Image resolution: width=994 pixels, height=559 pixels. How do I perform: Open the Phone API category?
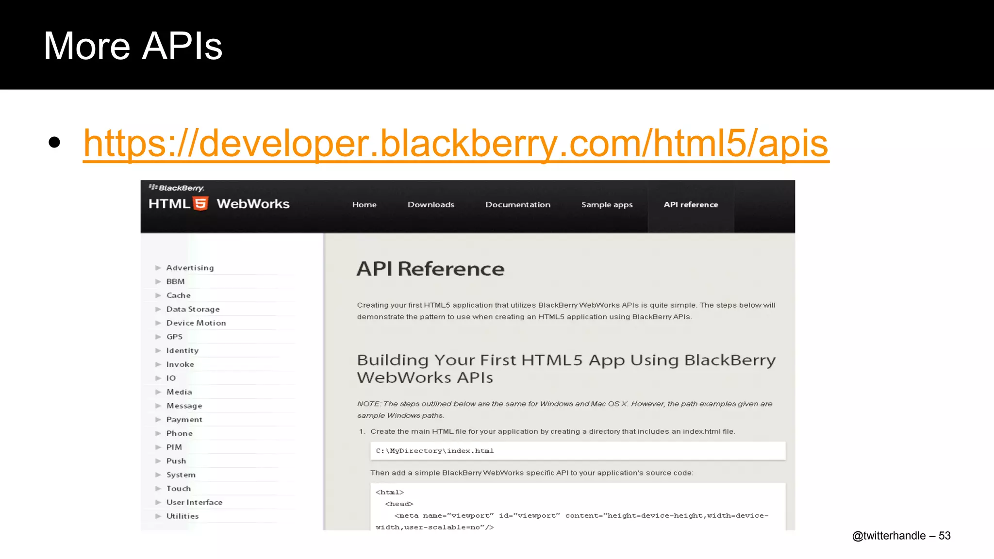click(x=179, y=433)
